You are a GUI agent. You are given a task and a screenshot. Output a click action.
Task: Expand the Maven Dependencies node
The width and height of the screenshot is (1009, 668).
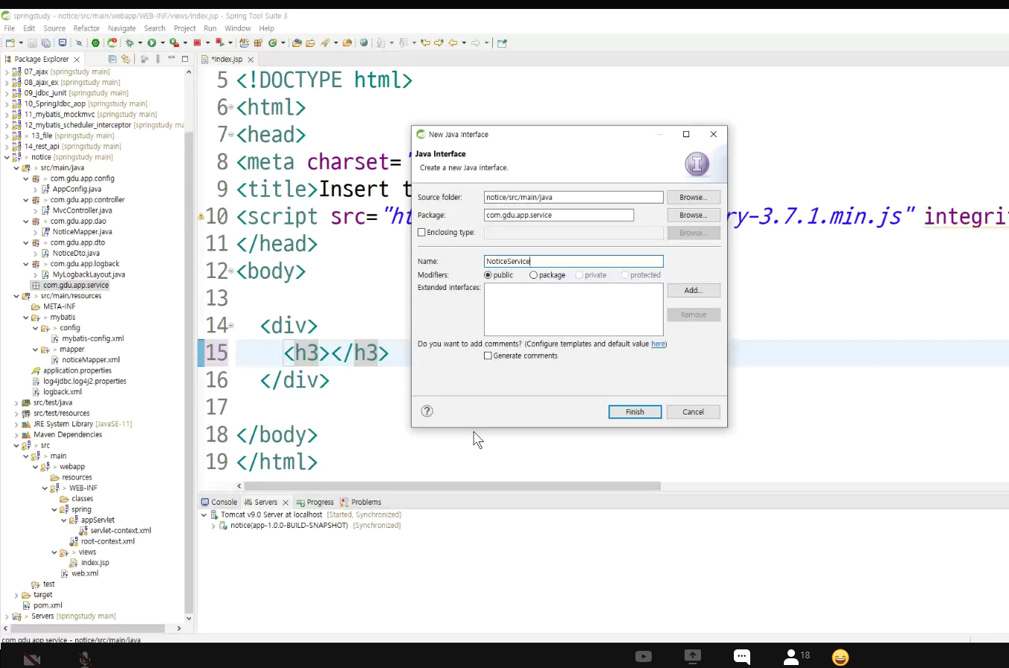click(16, 435)
